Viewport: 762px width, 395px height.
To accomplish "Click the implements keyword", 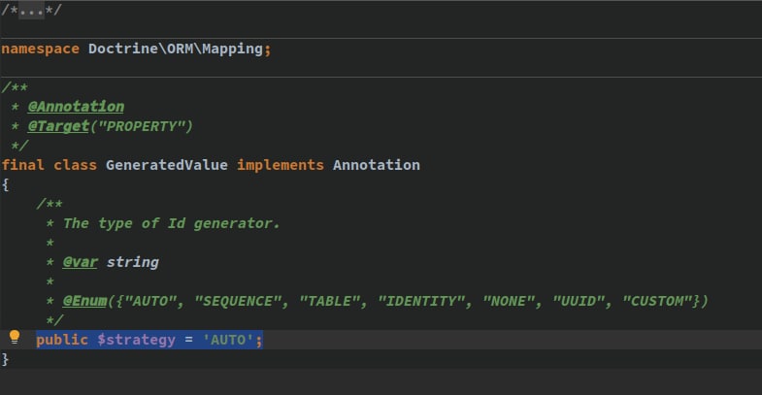I will [x=281, y=165].
